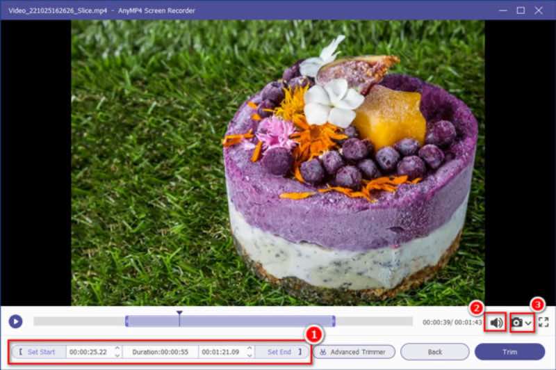Click the left trim handle on the timeline
This screenshot has width=556, height=370.
point(126,321)
